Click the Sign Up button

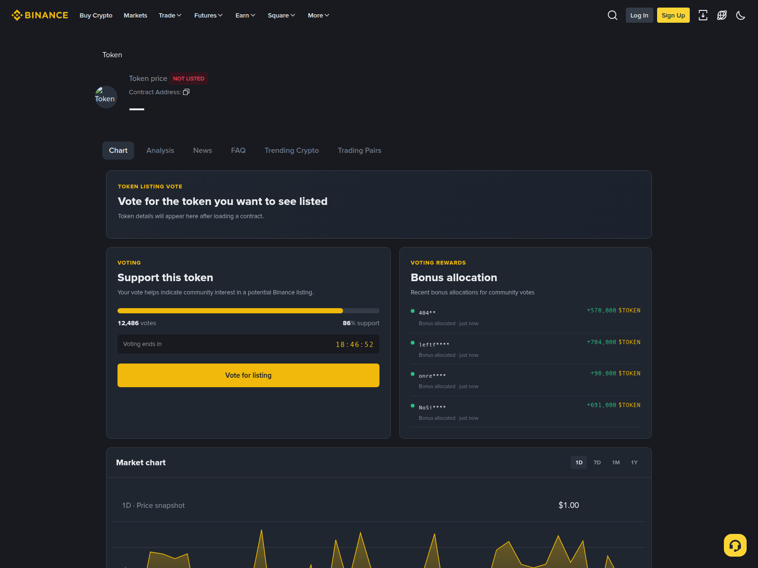click(673, 15)
